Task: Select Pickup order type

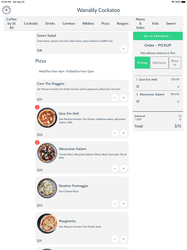Action: tap(142, 63)
